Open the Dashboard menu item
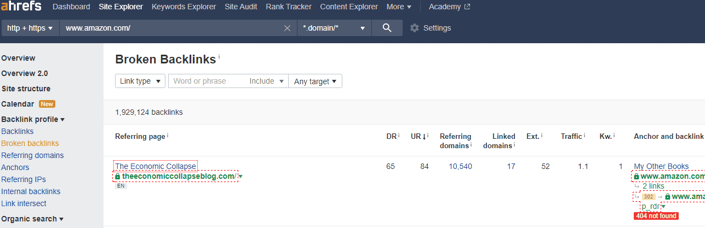This screenshot has width=705, height=228. 71,7
